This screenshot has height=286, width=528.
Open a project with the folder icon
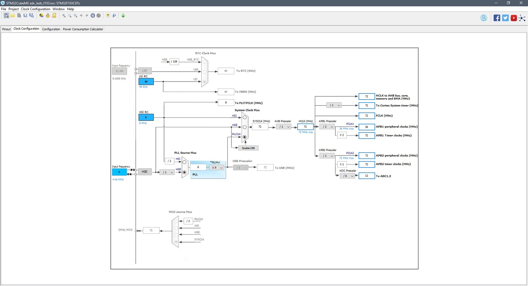pyautogui.click(x=13, y=16)
